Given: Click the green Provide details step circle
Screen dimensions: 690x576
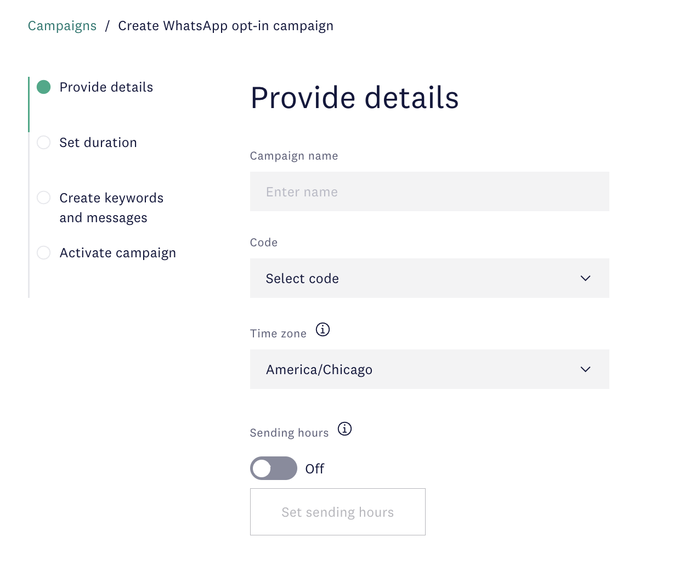Looking at the screenshot, I should (43, 87).
